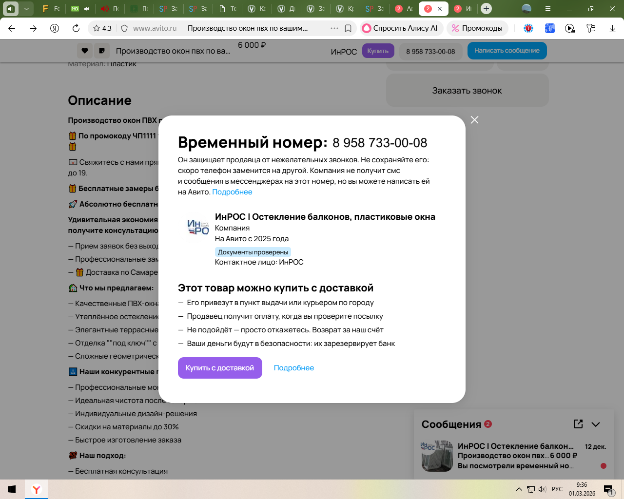This screenshot has height=499, width=624.
Task: Go forward in browser history
Action: (x=33, y=28)
